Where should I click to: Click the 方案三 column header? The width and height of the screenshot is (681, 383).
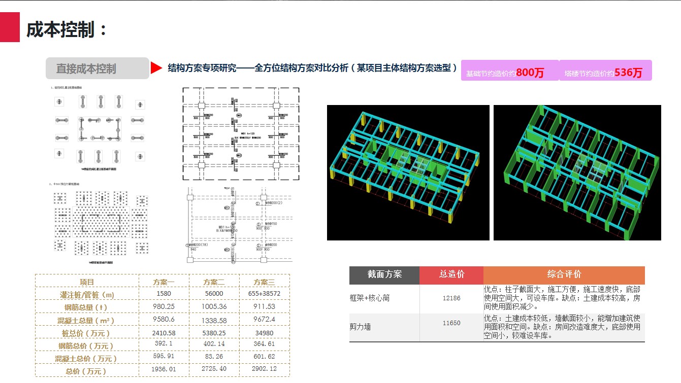[x=264, y=282]
